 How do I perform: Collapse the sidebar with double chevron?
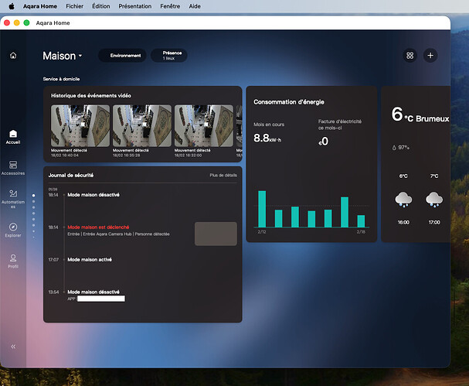(13, 347)
